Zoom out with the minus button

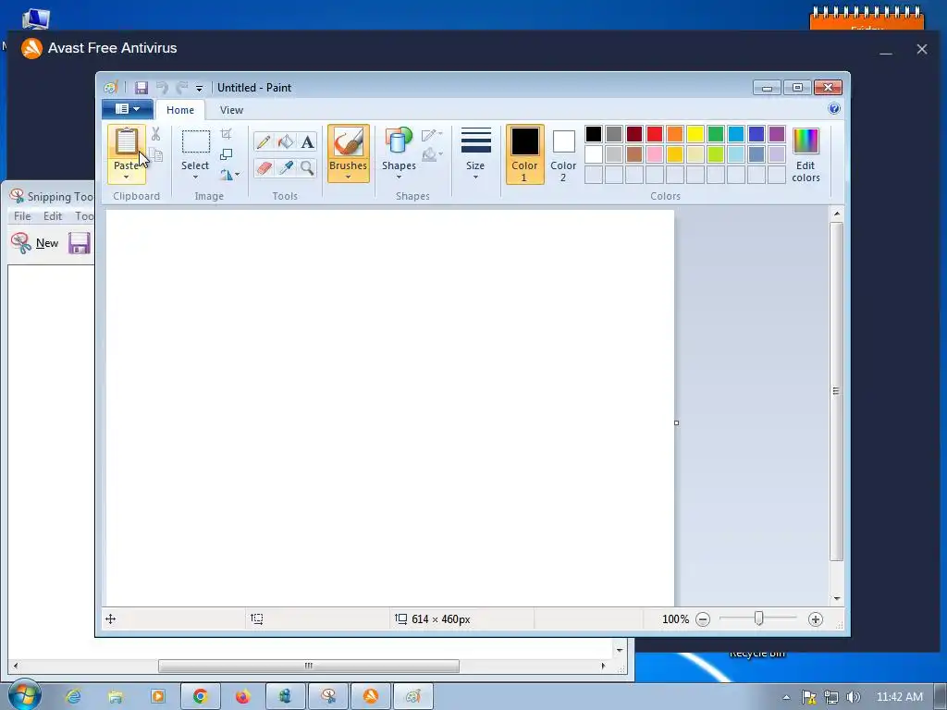pos(703,618)
